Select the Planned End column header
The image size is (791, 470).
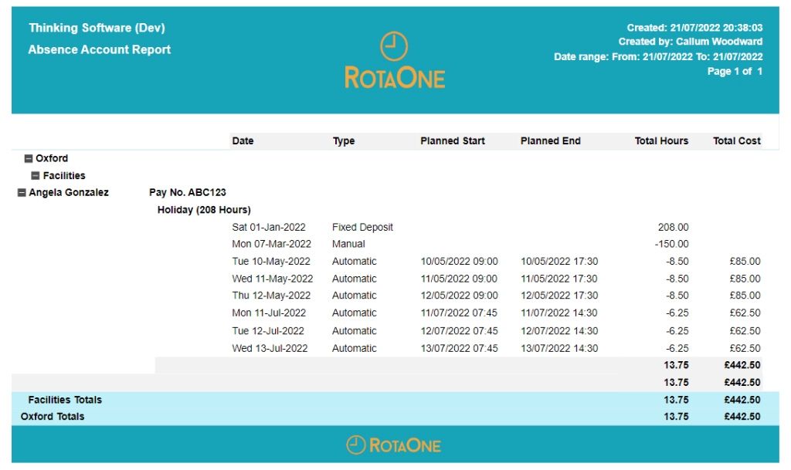pyautogui.click(x=550, y=141)
